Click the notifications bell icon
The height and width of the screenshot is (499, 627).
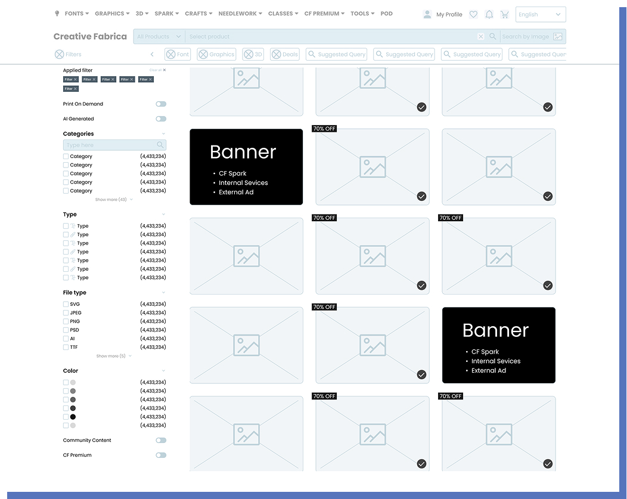pyautogui.click(x=489, y=14)
